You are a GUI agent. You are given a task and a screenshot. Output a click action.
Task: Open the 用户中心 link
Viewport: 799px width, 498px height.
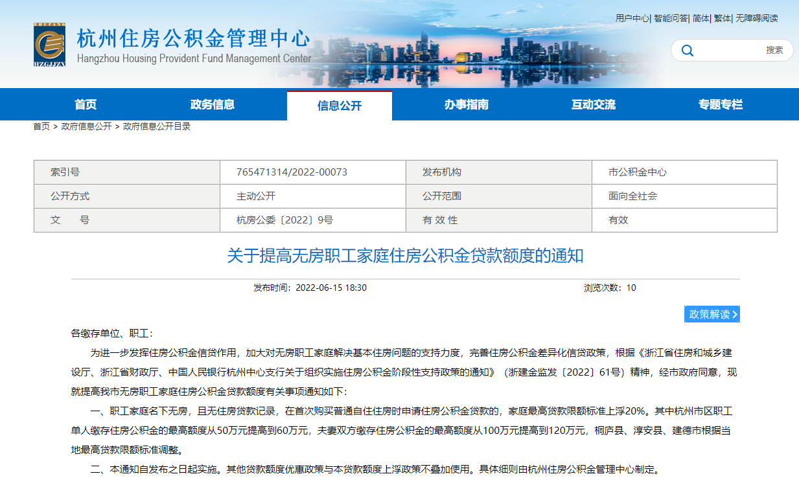coord(632,18)
